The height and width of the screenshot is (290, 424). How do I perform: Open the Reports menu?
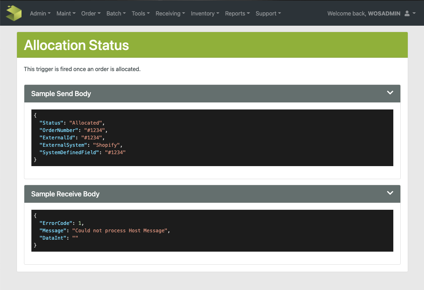[237, 13]
